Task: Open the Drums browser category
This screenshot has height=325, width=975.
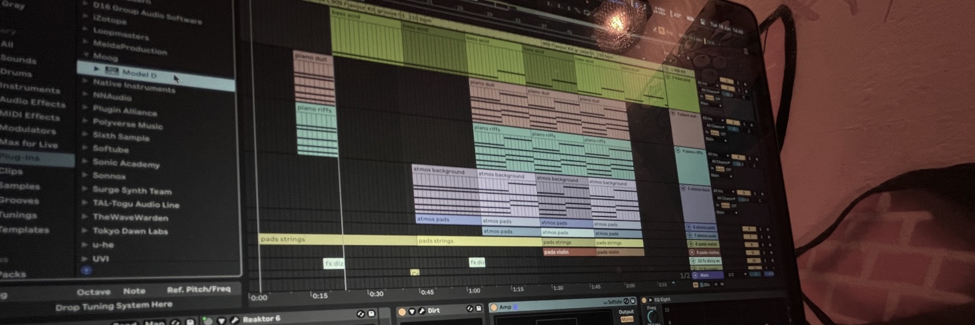Action: [16, 73]
